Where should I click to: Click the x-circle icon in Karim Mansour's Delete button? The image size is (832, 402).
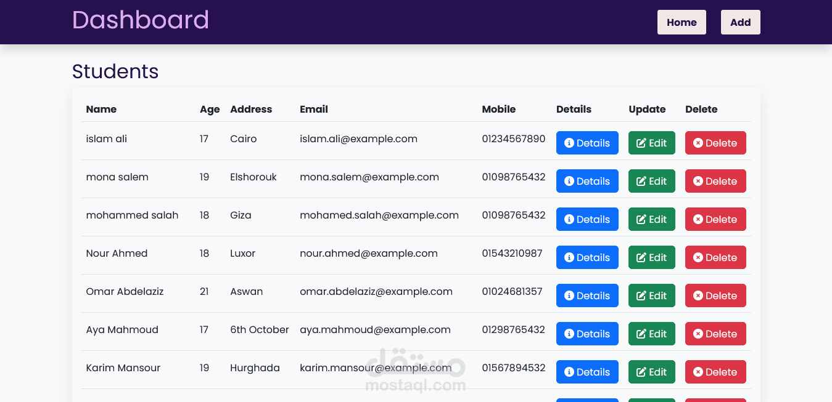tap(698, 372)
